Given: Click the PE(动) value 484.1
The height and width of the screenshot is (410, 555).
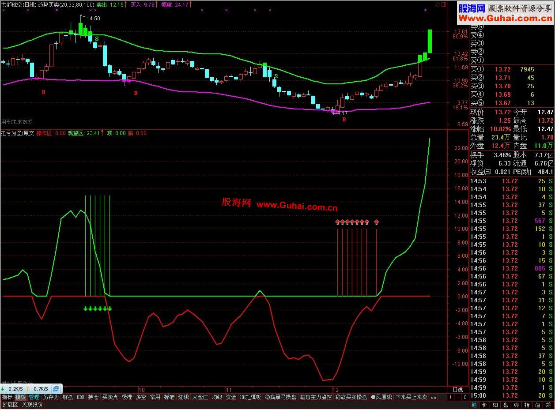Looking at the screenshot, I should pos(545,172).
